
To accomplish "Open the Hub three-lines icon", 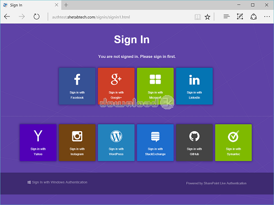I will 226,16.
